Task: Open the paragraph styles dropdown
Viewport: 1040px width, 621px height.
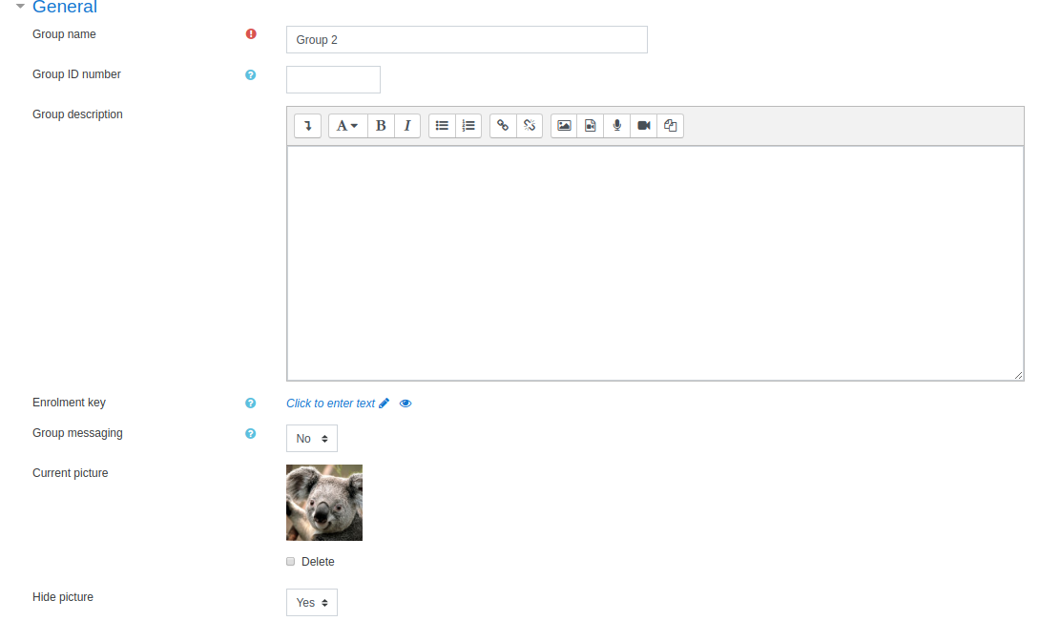Action: 347,125
